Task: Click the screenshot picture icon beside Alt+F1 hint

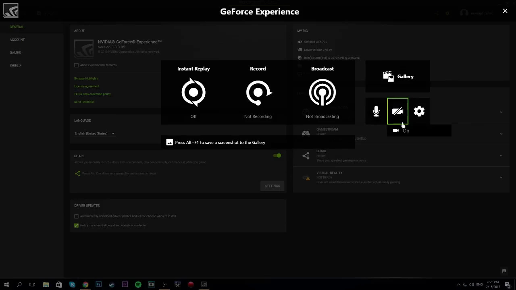Action: click(x=170, y=142)
